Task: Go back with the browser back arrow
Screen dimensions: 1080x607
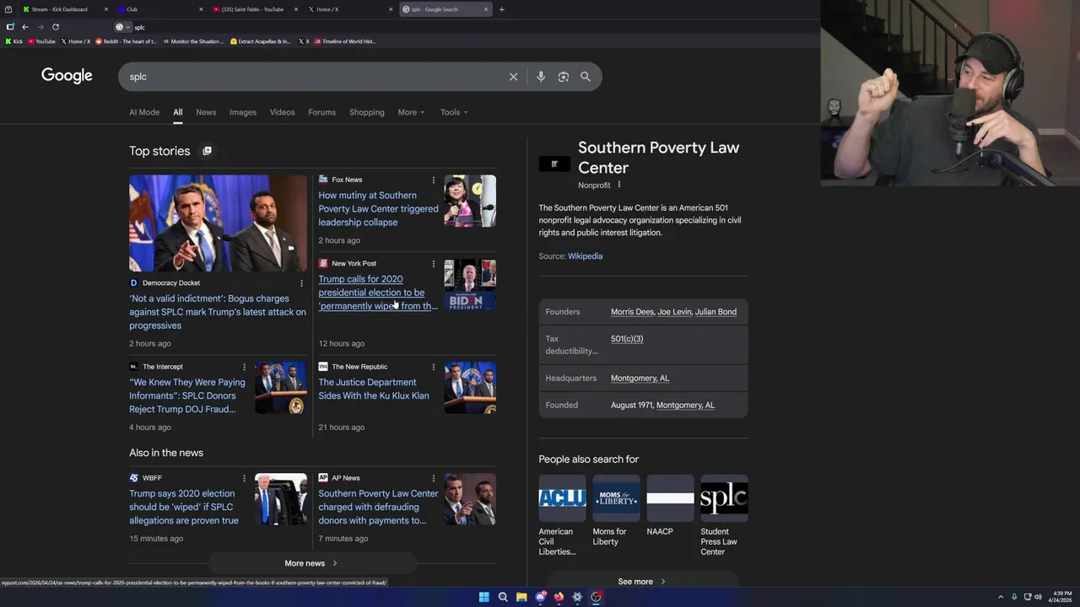Action: pyautogui.click(x=25, y=27)
